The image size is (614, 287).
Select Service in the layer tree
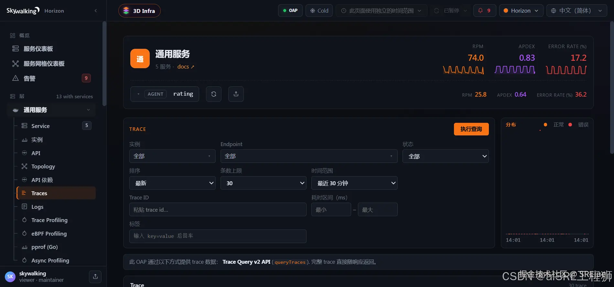[56, 126]
